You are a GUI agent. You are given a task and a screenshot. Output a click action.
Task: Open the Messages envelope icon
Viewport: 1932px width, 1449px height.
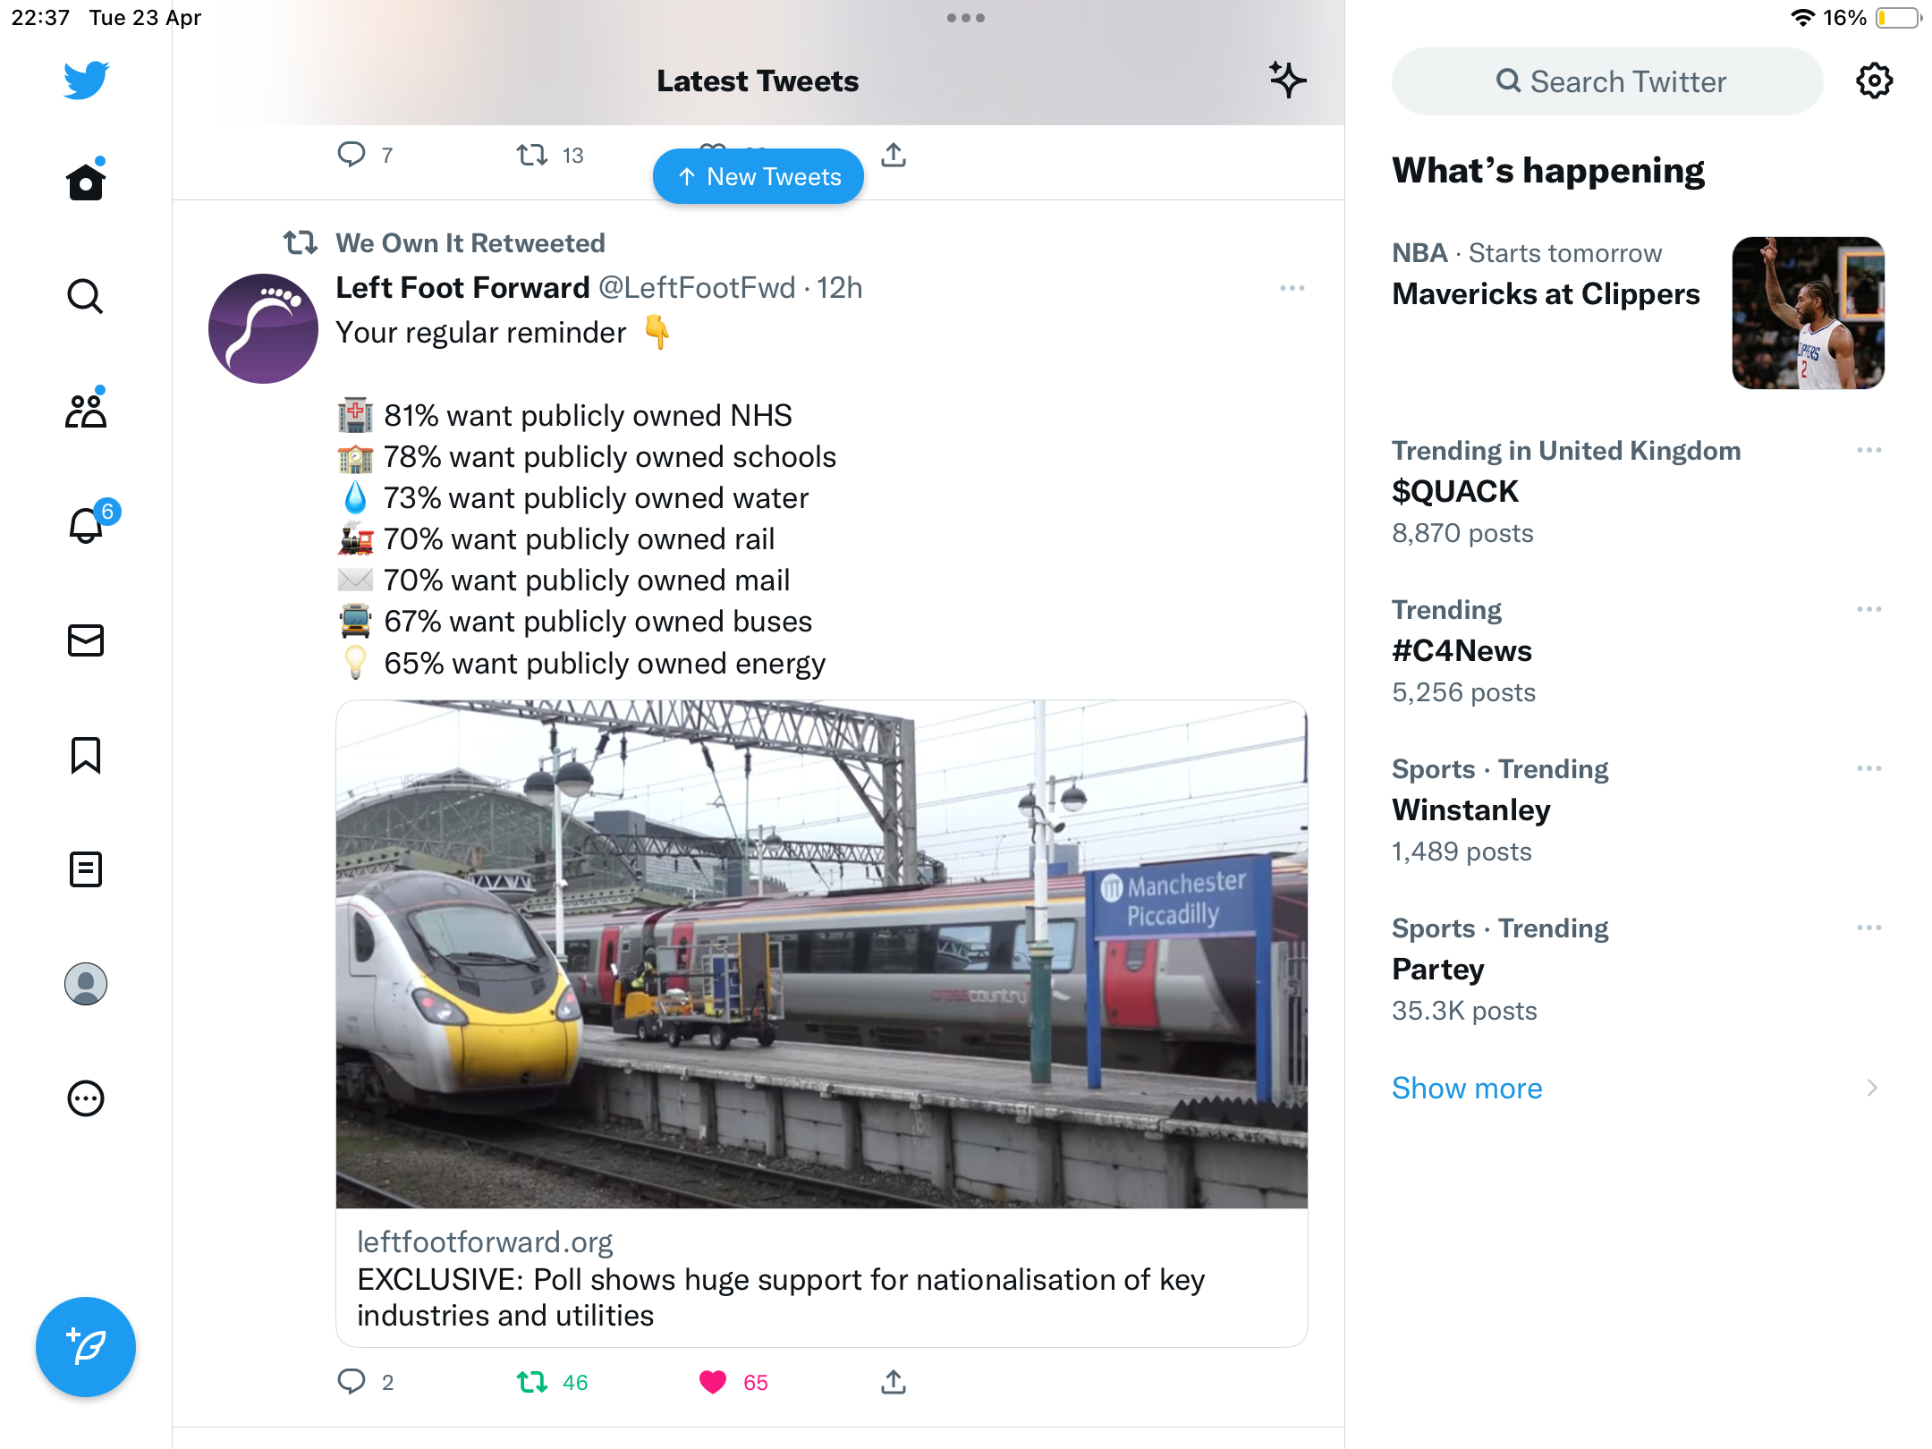pyautogui.click(x=86, y=640)
